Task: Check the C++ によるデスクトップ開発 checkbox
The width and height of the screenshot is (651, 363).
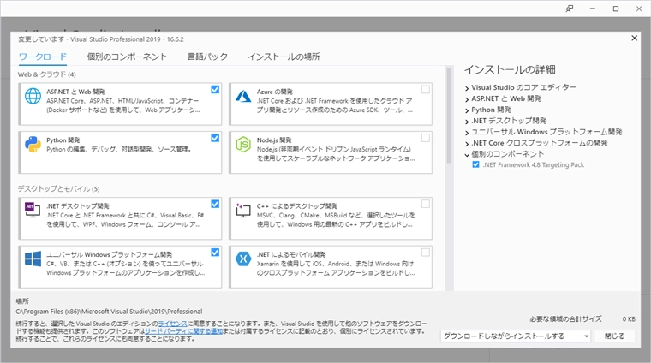Action: coord(426,204)
